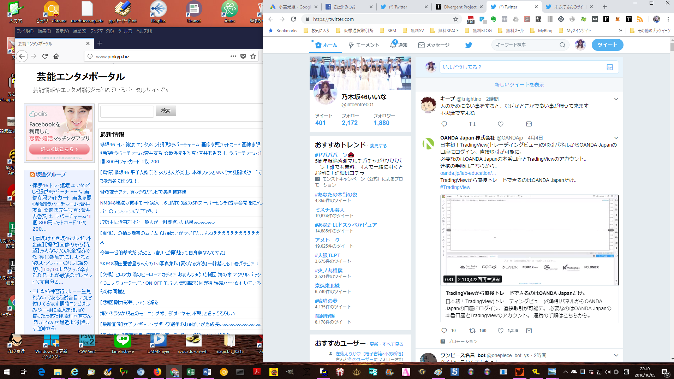The width and height of the screenshot is (674, 379).
Task: Open the image upload icon in tweet composer
Action: (x=610, y=67)
